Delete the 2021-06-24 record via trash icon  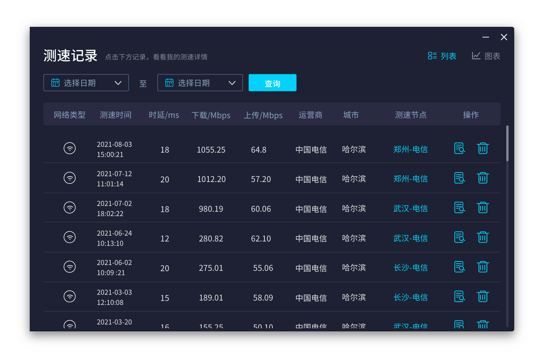point(483,237)
